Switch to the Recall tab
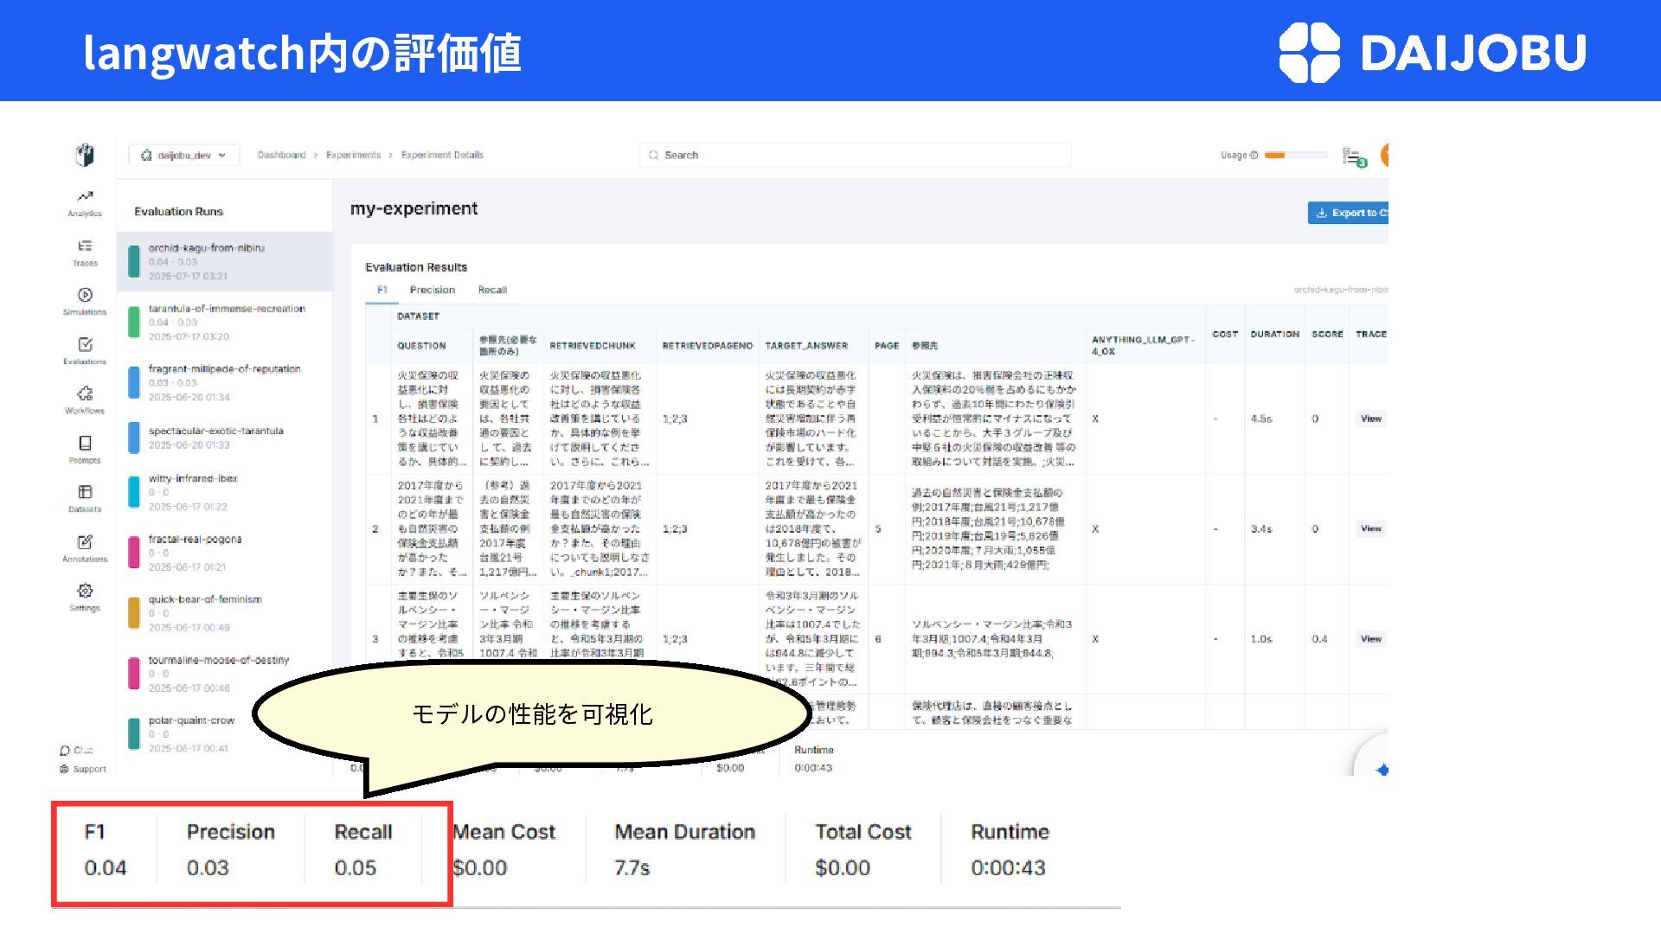Screen dimensions: 1661x934 (x=492, y=291)
